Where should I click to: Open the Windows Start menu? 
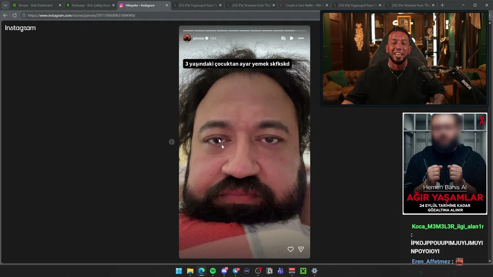179,271
